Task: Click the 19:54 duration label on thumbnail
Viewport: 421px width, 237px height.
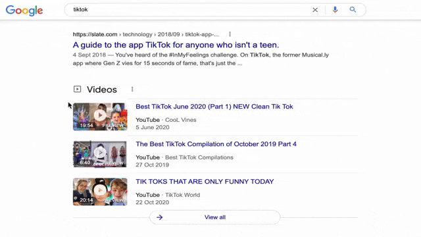Action: coord(86,126)
